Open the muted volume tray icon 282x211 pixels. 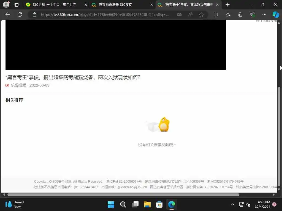[248, 204]
